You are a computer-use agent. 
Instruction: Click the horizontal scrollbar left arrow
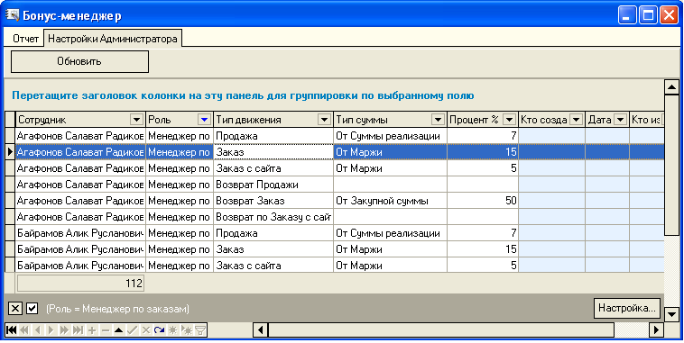[261, 329]
